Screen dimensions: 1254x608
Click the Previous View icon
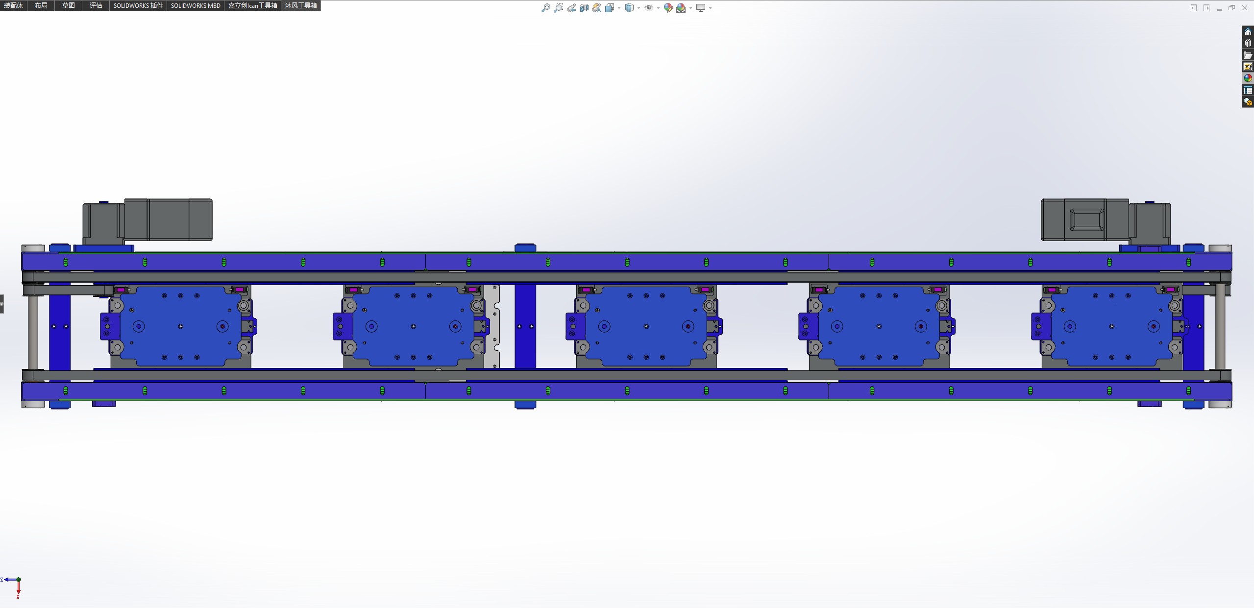(x=571, y=8)
